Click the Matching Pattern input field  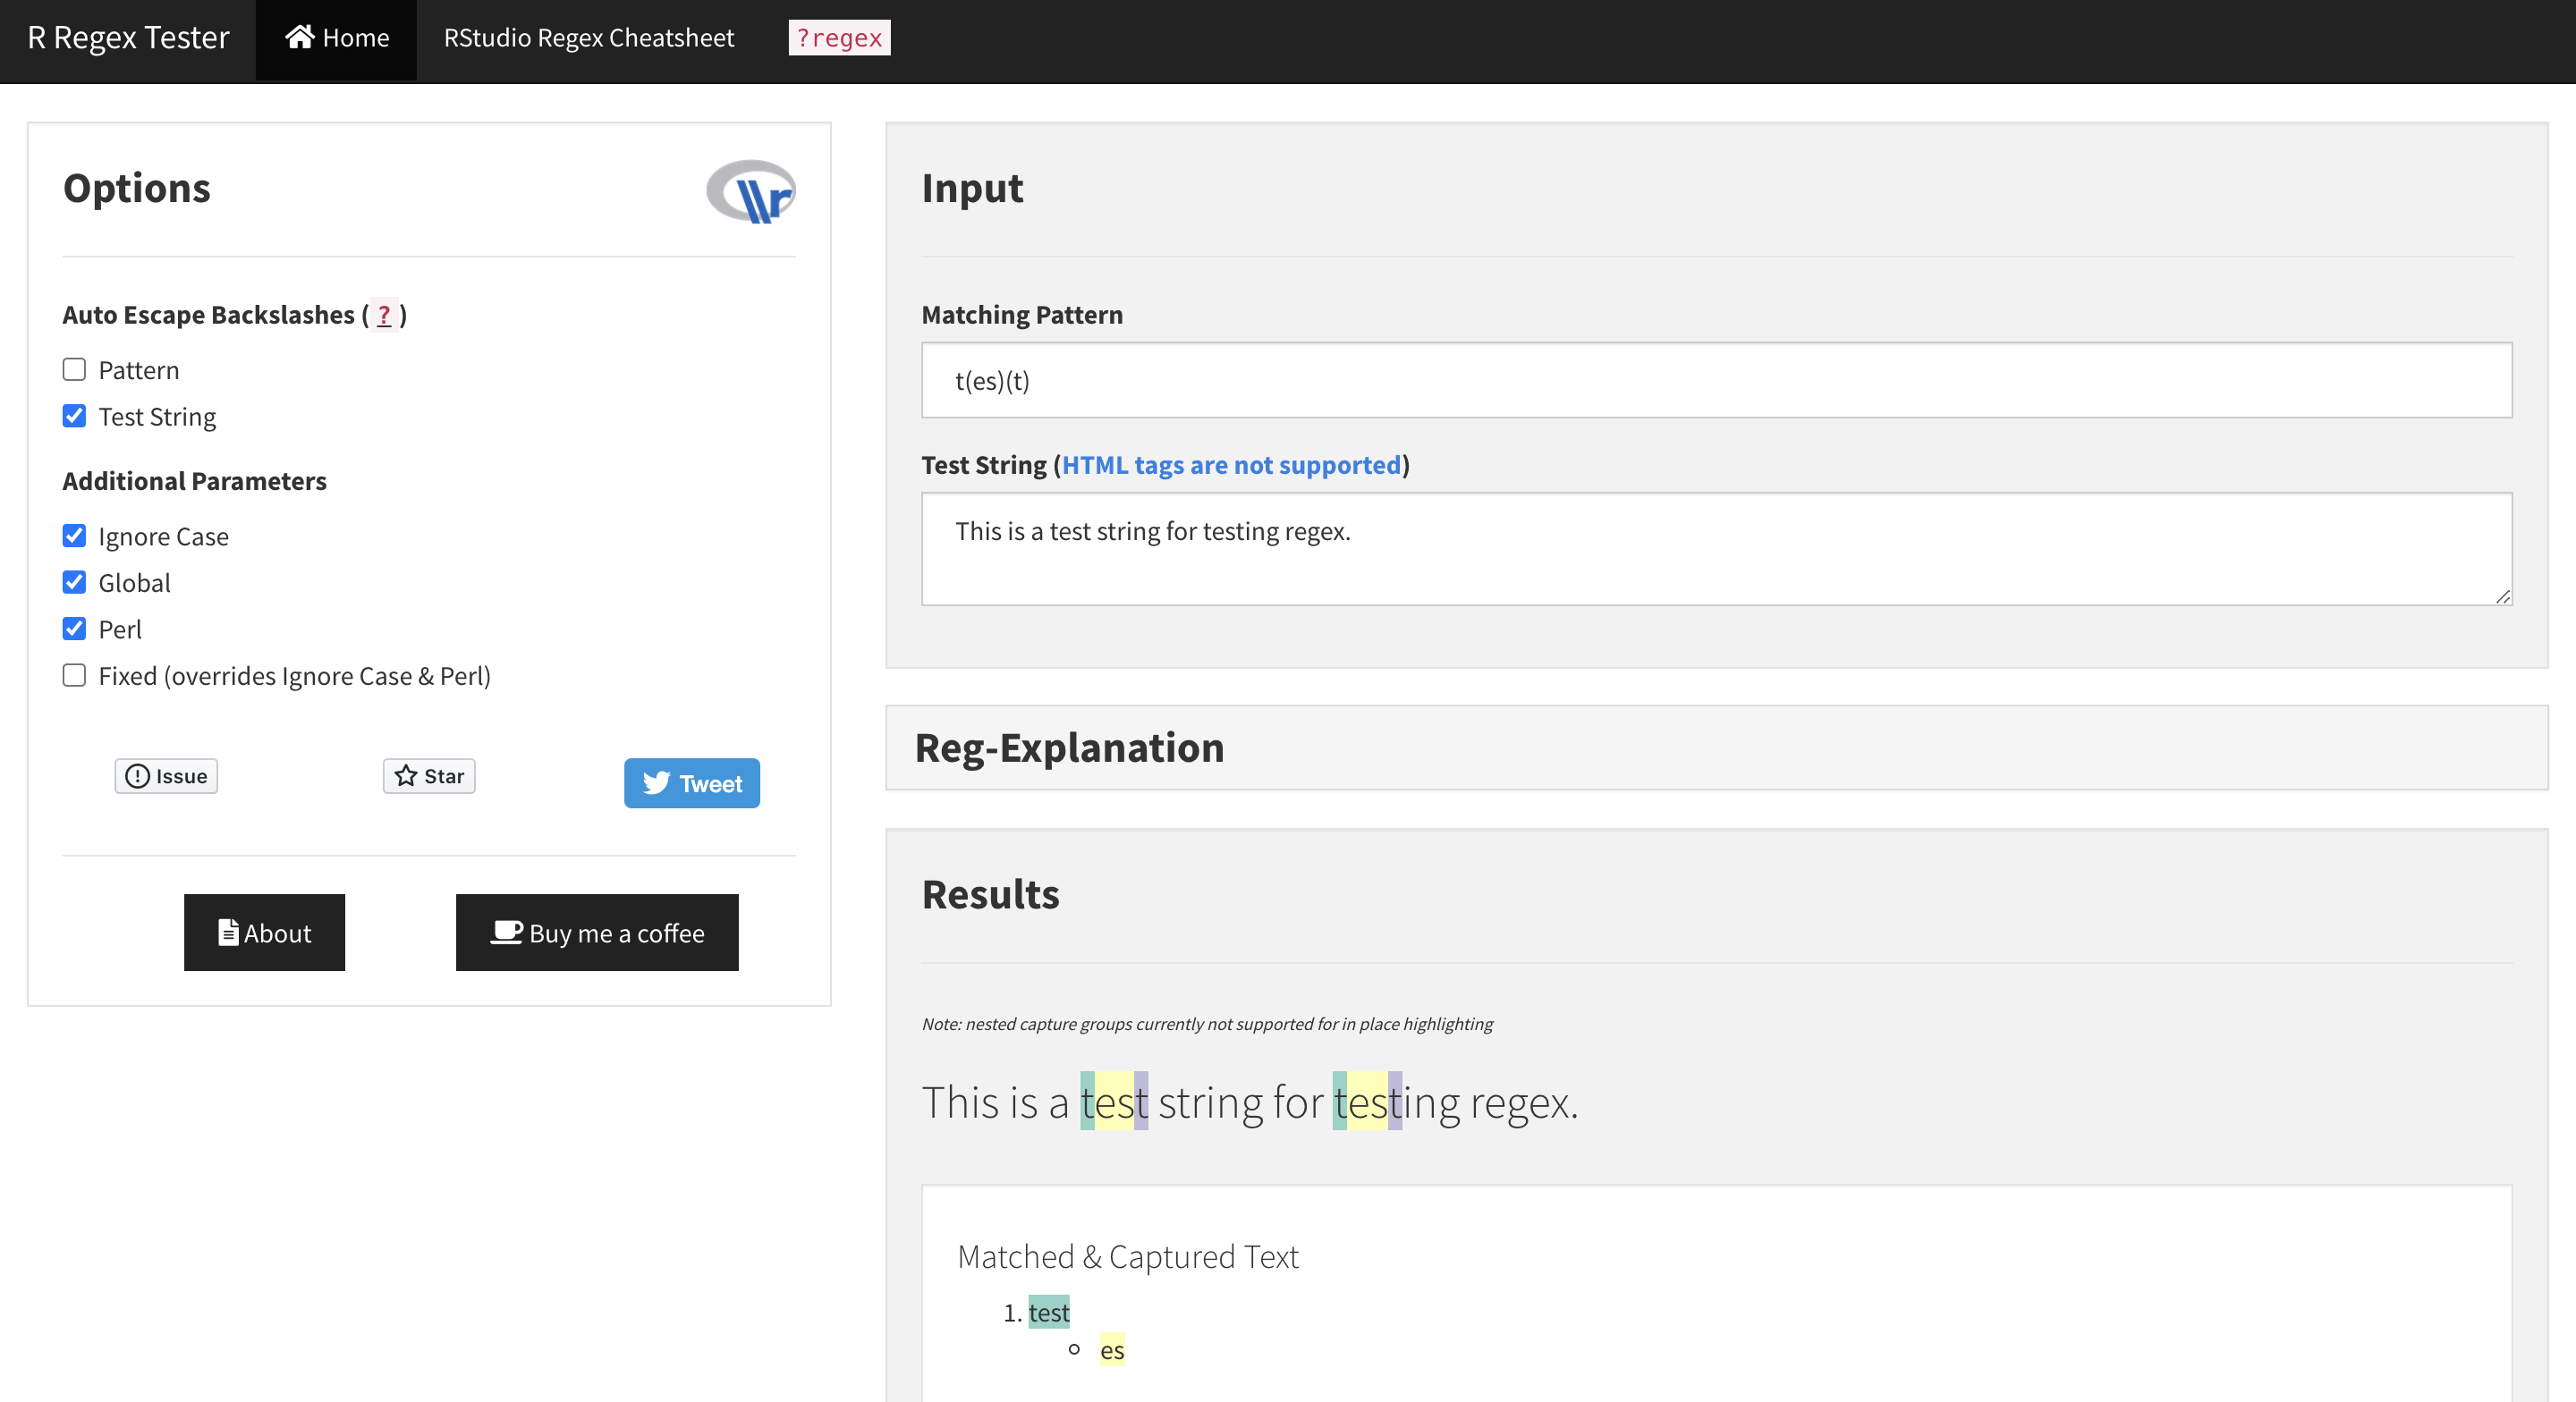pyautogui.click(x=1715, y=380)
